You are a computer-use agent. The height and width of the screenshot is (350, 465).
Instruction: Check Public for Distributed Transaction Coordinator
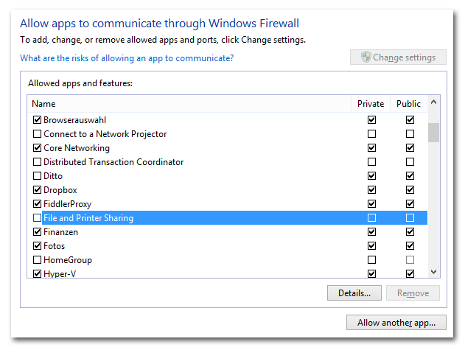click(x=410, y=162)
